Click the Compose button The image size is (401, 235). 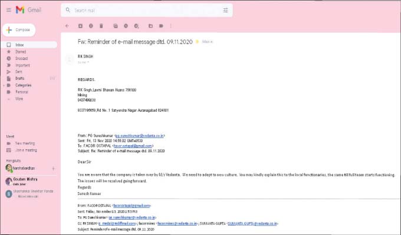18,29
